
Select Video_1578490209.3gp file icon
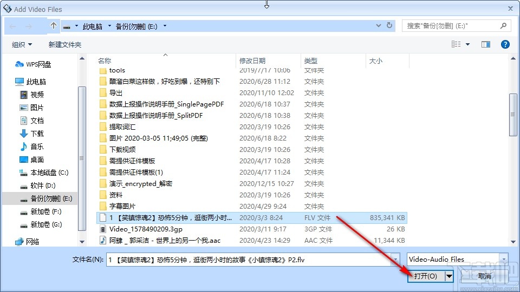tap(103, 229)
